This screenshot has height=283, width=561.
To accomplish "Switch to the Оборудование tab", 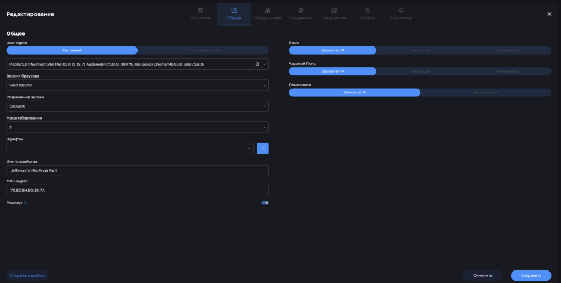I will (x=267, y=14).
